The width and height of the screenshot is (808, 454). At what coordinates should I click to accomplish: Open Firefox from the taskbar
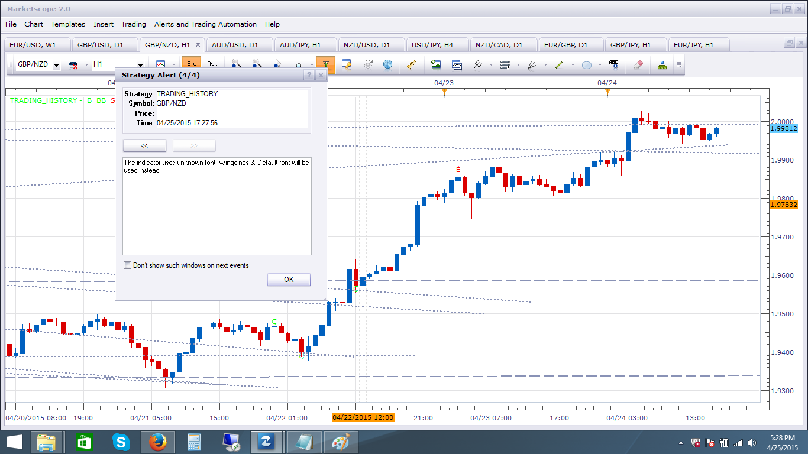tap(157, 442)
